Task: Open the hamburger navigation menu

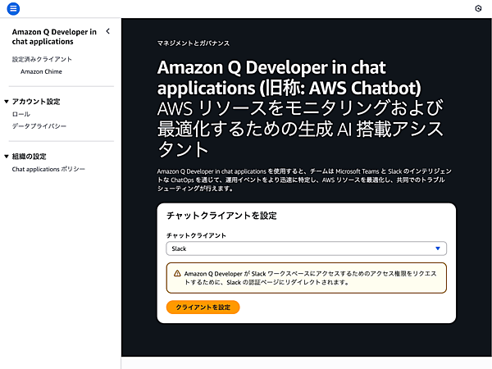Action: coord(13,8)
